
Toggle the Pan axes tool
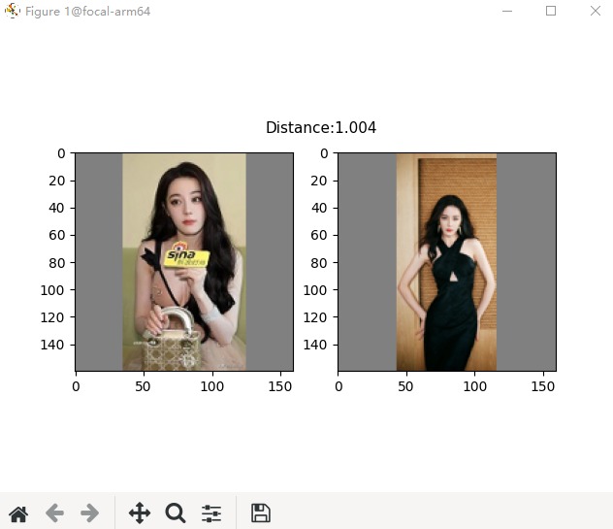[139, 513]
